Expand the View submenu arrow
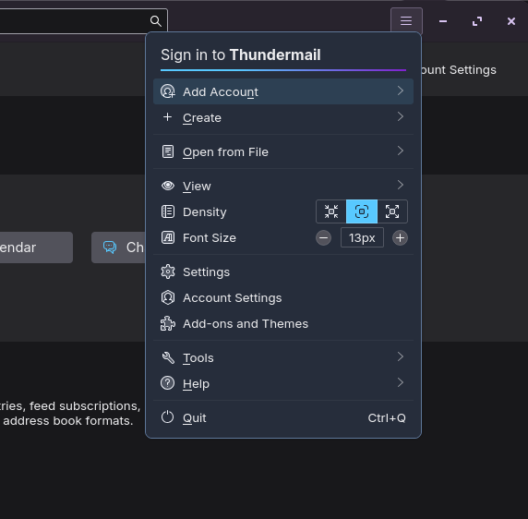Screen dimensions: 528x519 (400, 185)
